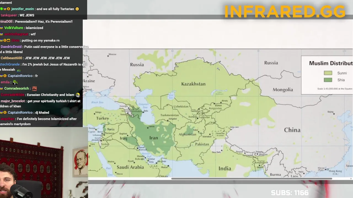This screenshot has height=198, width=353.
Task: Select the 'Kyrgyzstan' map label
Action: pyautogui.click(x=215, y=108)
